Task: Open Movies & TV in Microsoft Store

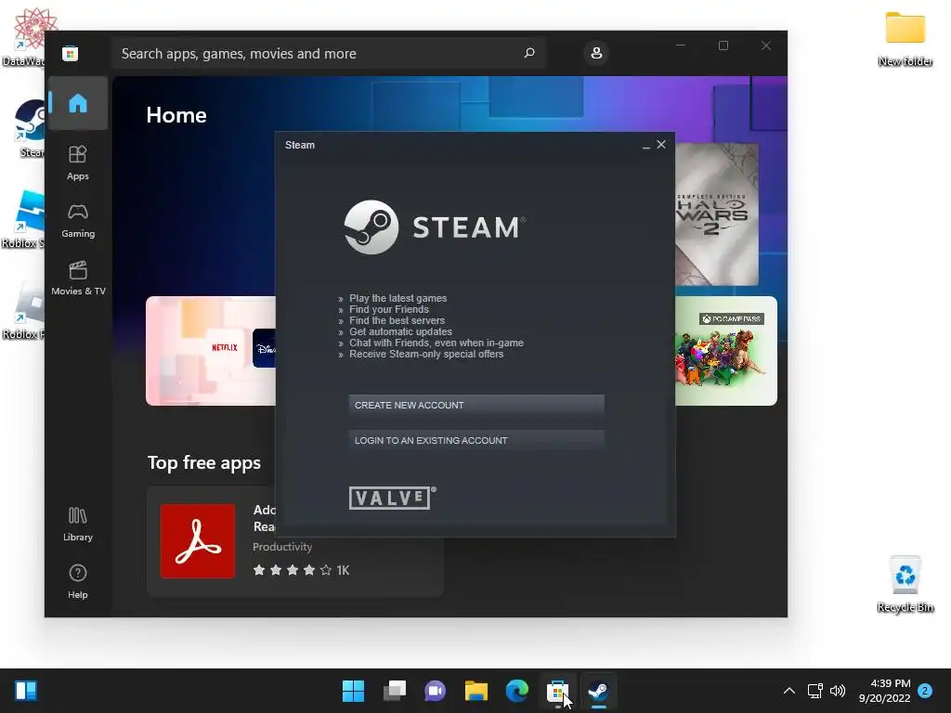Action: (x=78, y=279)
